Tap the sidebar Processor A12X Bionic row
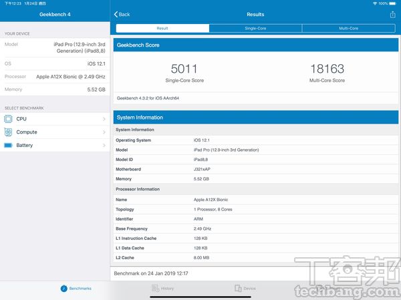Viewport: 401px width, 300px height. pyautogui.click(x=55, y=76)
